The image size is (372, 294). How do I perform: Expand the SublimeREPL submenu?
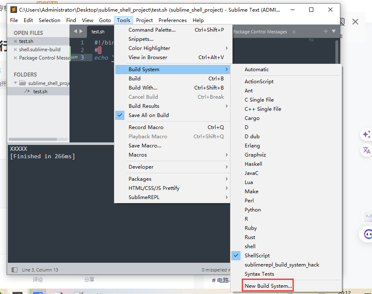point(173,197)
